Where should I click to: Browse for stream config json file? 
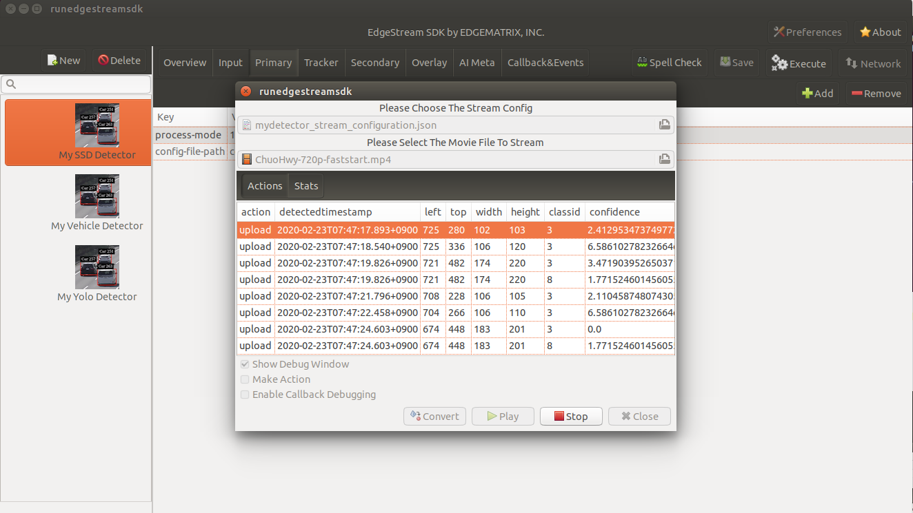664,125
